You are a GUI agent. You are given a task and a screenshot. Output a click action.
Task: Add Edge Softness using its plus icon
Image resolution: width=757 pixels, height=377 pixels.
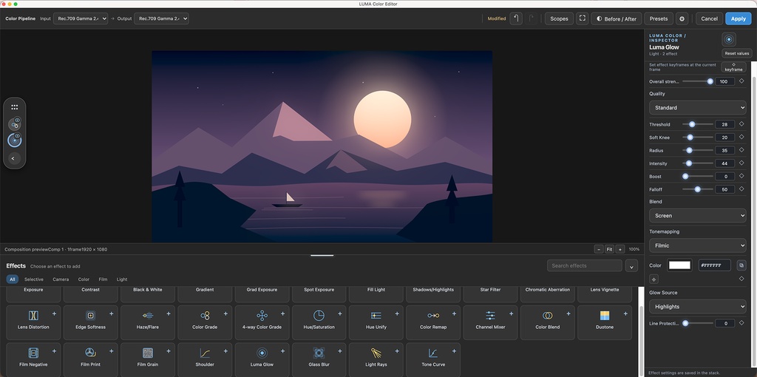point(111,313)
